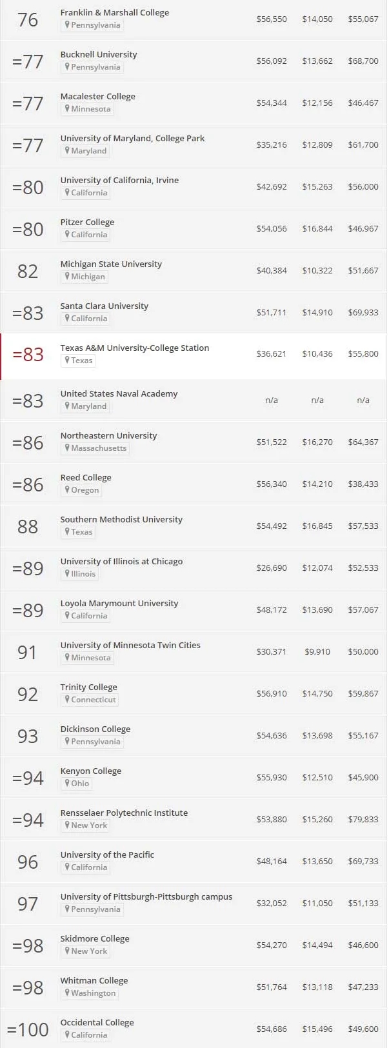Click the pin icon under Texas A&M University
The width and height of the screenshot is (389, 1048).
67,361
